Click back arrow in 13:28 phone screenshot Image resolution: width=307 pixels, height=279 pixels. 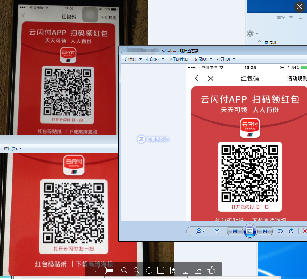[197, 78]
